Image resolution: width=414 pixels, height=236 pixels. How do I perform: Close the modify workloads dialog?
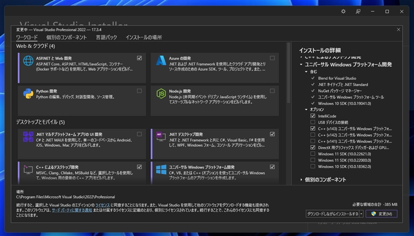398,29
